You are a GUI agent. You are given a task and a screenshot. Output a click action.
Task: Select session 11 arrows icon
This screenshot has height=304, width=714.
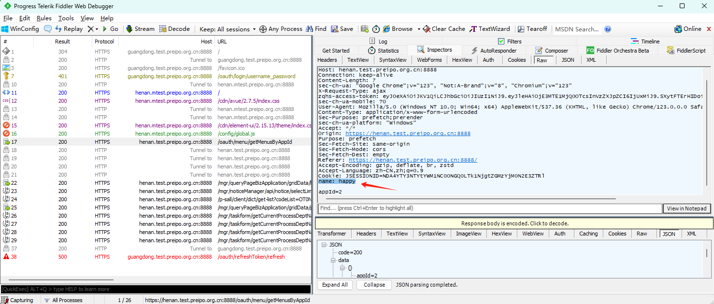click(x=6, y=93)
